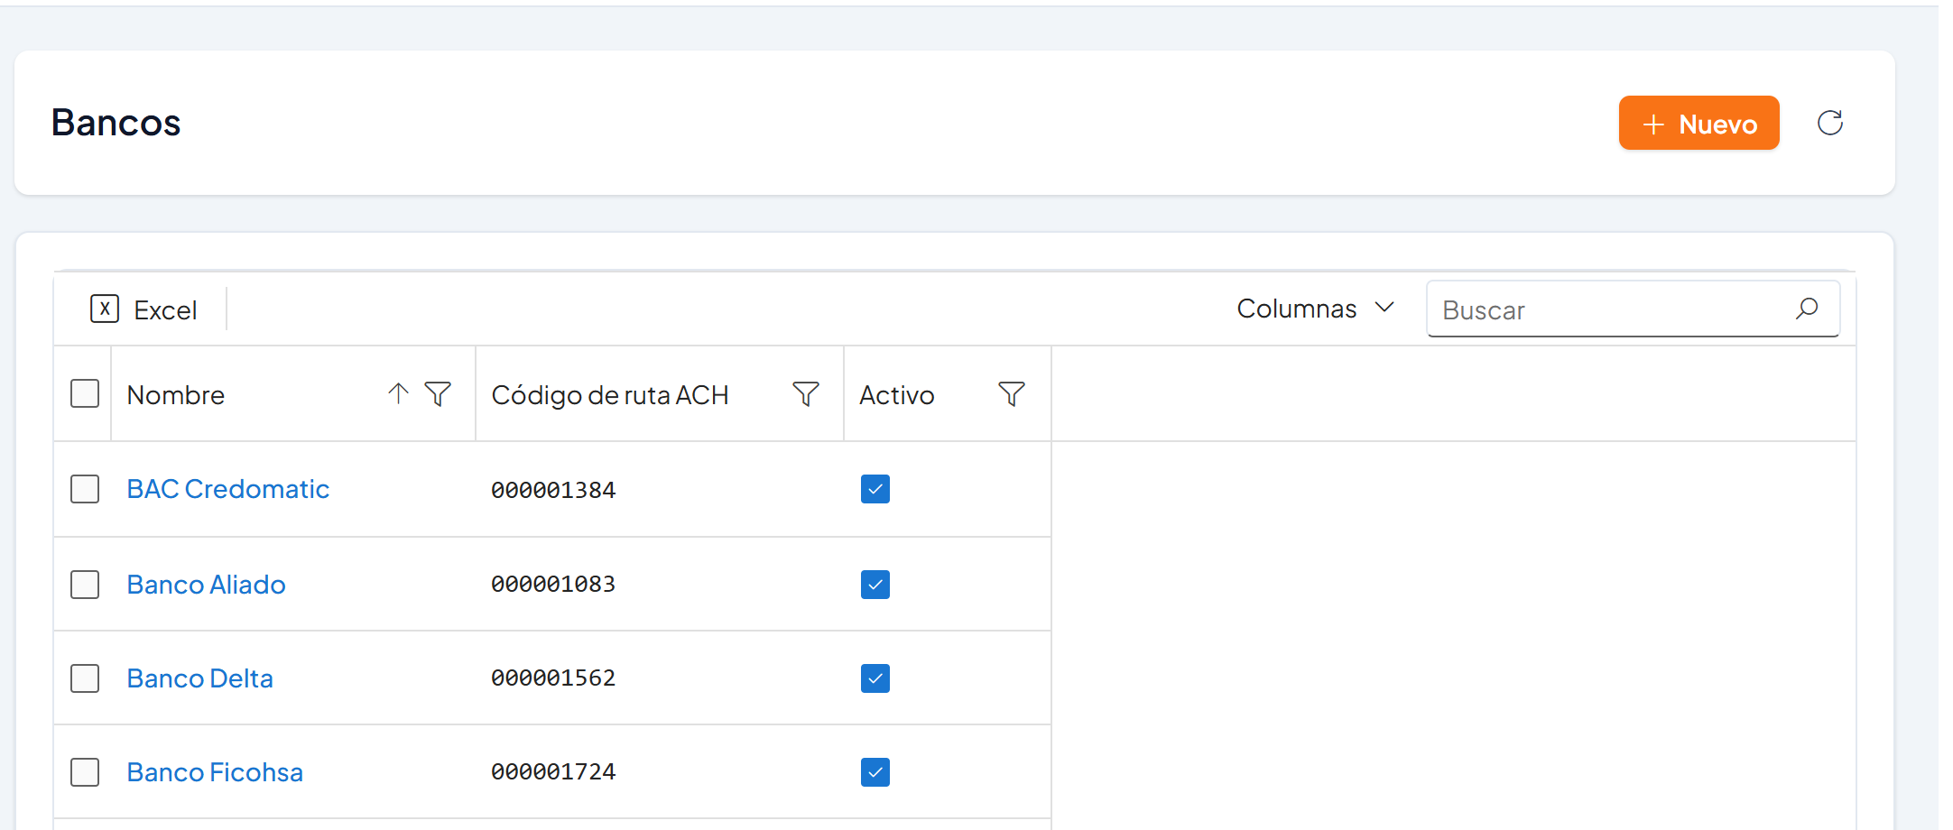Toggle Activo checkbox for Banco Aliado

(875, 585)
